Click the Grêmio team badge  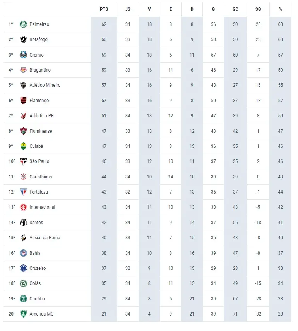coord(23,55)
